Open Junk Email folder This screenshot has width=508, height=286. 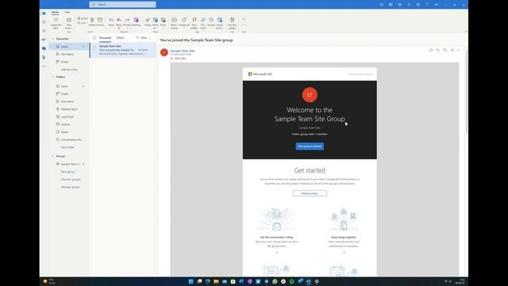[69, 117]
